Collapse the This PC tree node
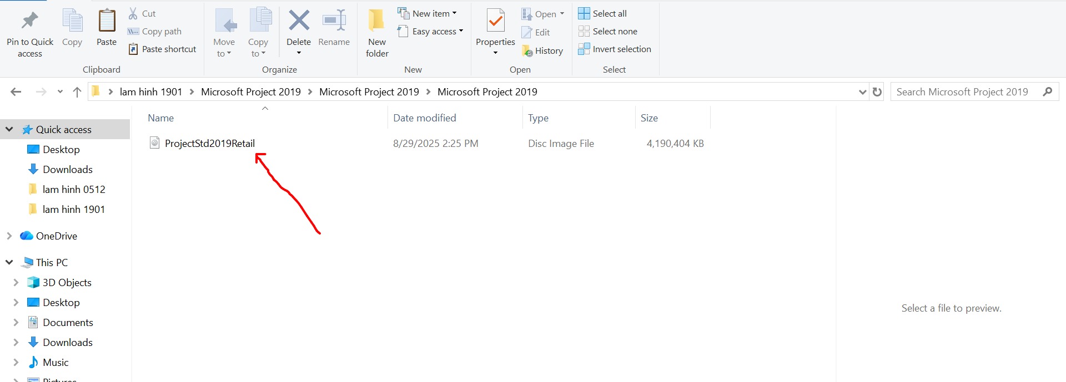The width and height of the screenshot is (1066, 382). [9, 263]
